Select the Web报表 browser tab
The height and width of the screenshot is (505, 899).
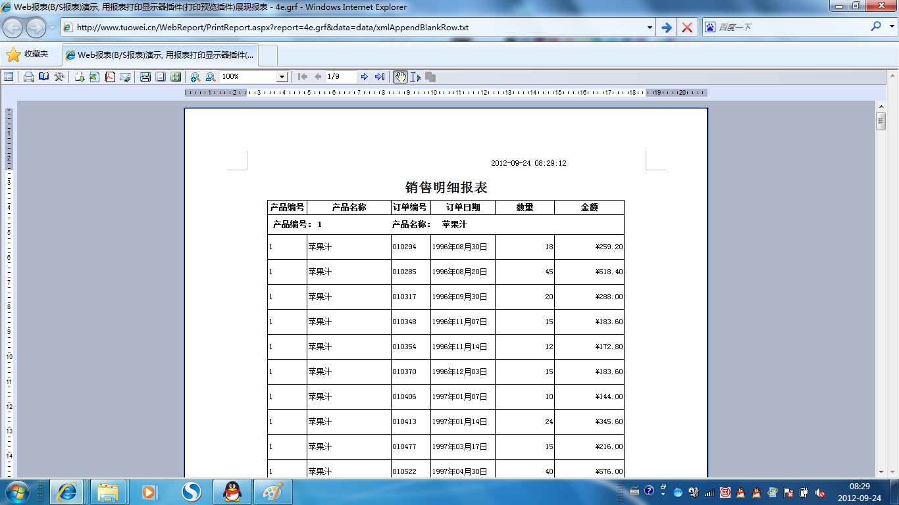point(160,55)
